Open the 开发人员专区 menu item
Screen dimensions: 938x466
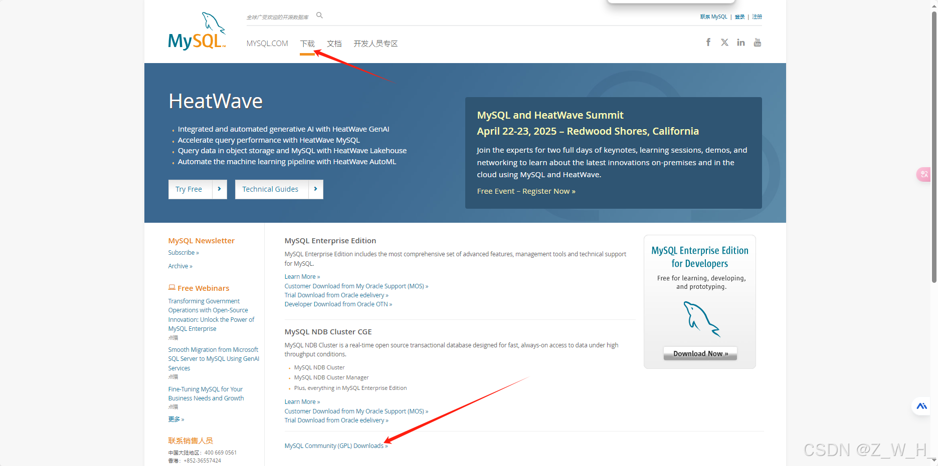point(376,44)
